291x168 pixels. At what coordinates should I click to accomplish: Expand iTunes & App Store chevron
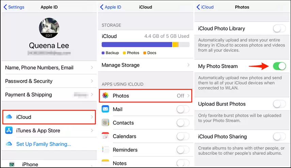(92, 131)
